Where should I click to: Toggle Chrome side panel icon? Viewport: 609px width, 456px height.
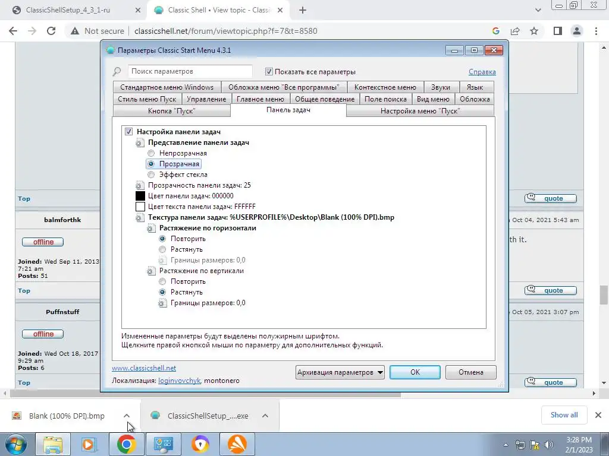tap(558, 31)
